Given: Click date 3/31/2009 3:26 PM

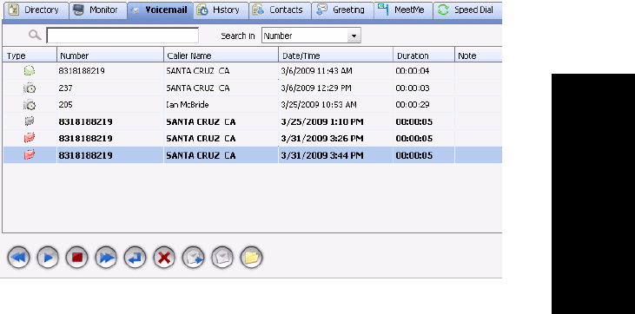Looking at the screenshot, I should click(322, 139).
